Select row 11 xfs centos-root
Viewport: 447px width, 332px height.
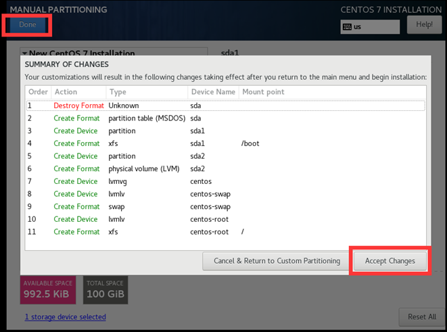coord(225,232)
